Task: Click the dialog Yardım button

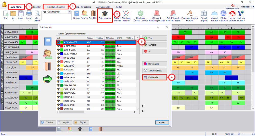Action: pyautogui.click(x=48, y=122)
